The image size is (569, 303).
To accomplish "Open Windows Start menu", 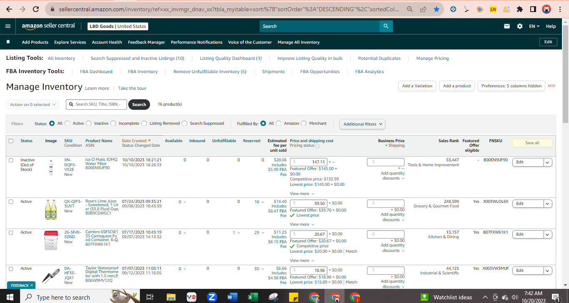I will [10, 297].
